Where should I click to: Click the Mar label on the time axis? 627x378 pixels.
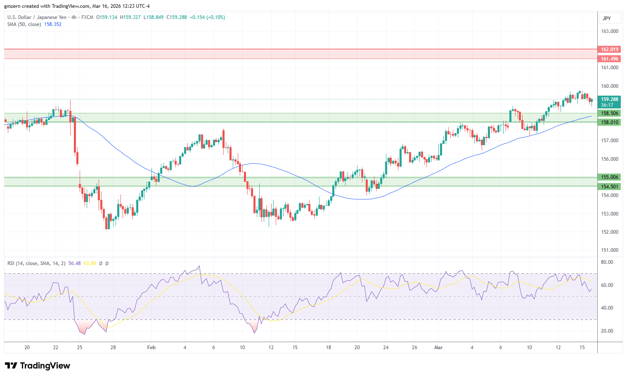point(438,347)
